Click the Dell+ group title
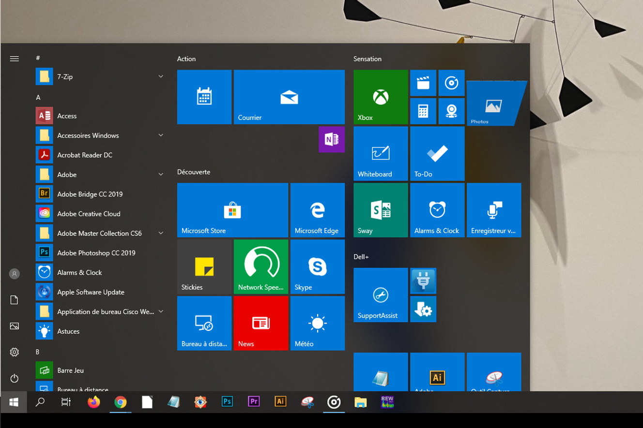 click(x=361, y=257)
